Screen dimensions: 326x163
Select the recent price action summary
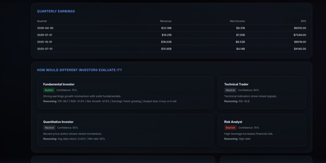pos(72,134)
